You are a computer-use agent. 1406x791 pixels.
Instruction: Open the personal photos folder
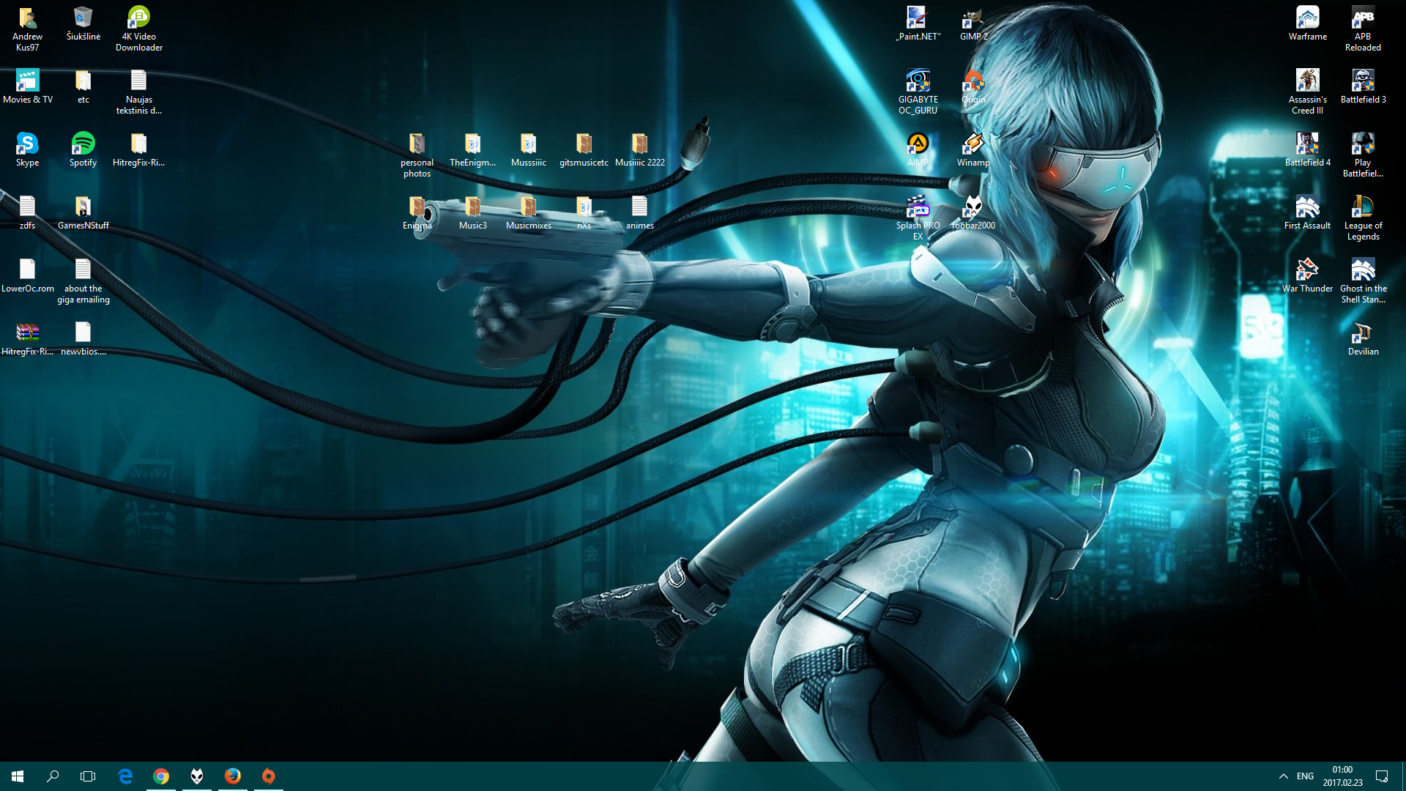pos(417,155)
